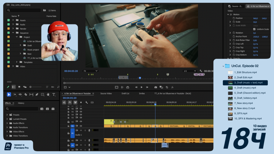Switch project panel to icon view
Screen dimensions: 274x154
coord(19,87)
